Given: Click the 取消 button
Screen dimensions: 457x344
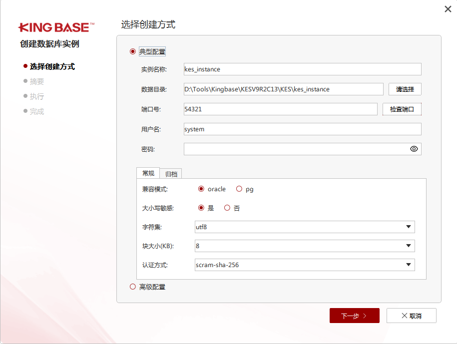Looking at the screenshot, I should pos(411,316).
